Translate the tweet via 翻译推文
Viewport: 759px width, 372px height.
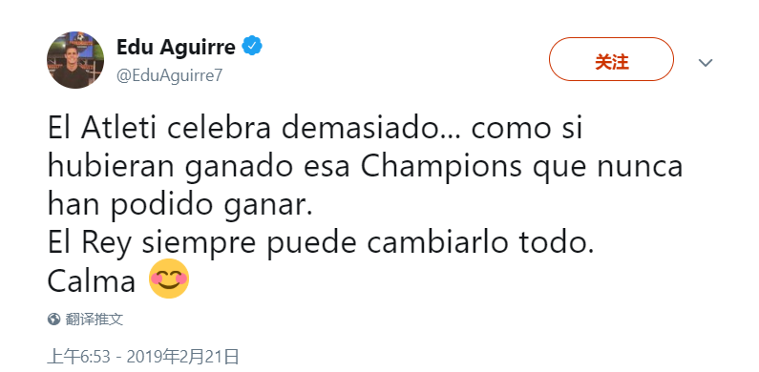tap(95, 320)
